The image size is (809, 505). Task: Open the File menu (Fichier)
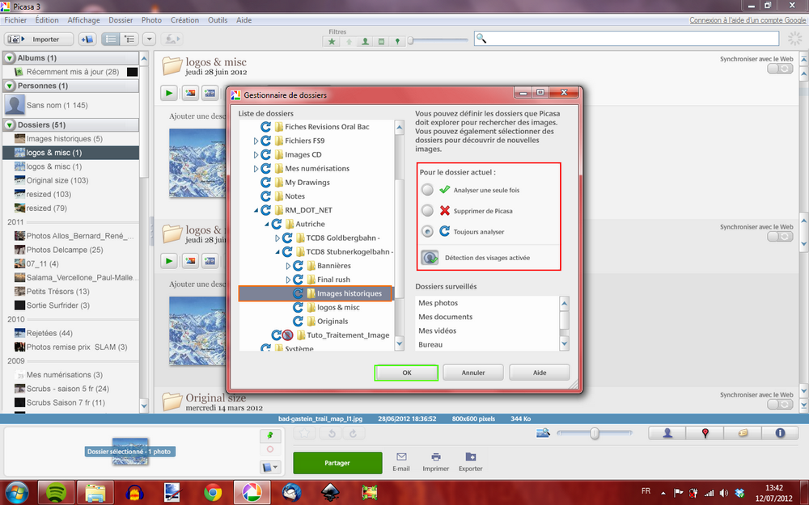click(x=15, y=20)
